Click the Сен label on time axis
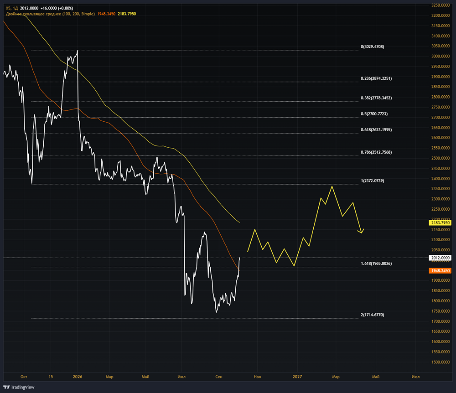The height and width of the screenshot is (393, 456). coord(219,377)
